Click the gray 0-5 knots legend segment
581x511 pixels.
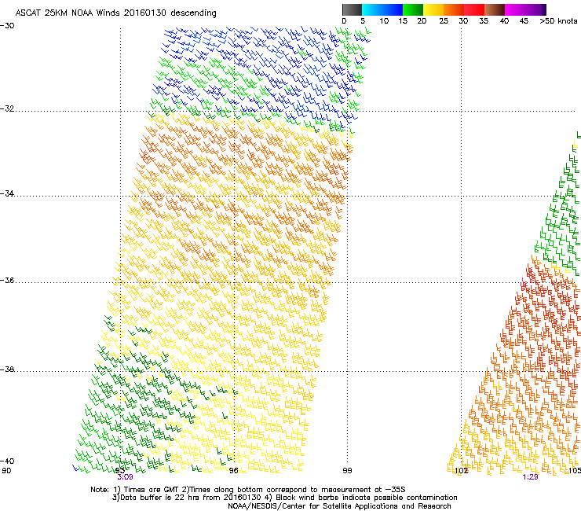tap(352, 9)
